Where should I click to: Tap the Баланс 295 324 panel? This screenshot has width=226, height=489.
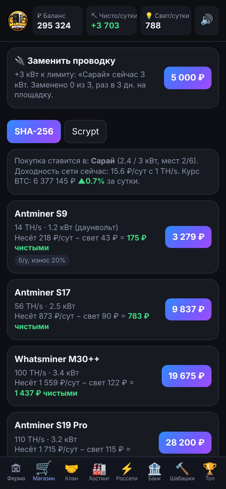pos(58,21)
